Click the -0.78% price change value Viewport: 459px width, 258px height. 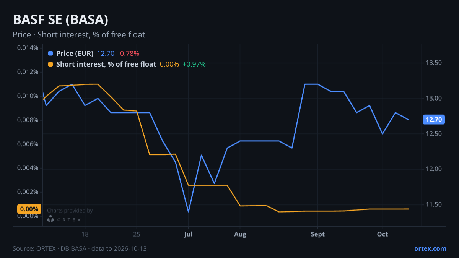pyautogui.click(x=129, y=54)
